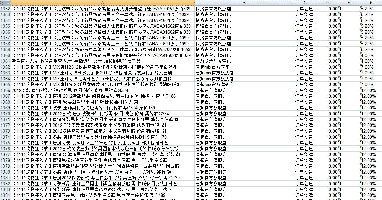Click row 1379 唐狮新款秋装外套 cell
The image size is (382, 200).
(102, 166)
